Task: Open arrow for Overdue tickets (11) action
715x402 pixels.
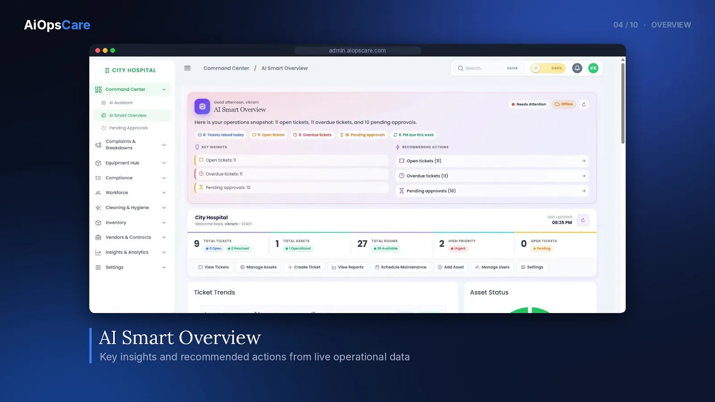Action: (x=584, y=176)
